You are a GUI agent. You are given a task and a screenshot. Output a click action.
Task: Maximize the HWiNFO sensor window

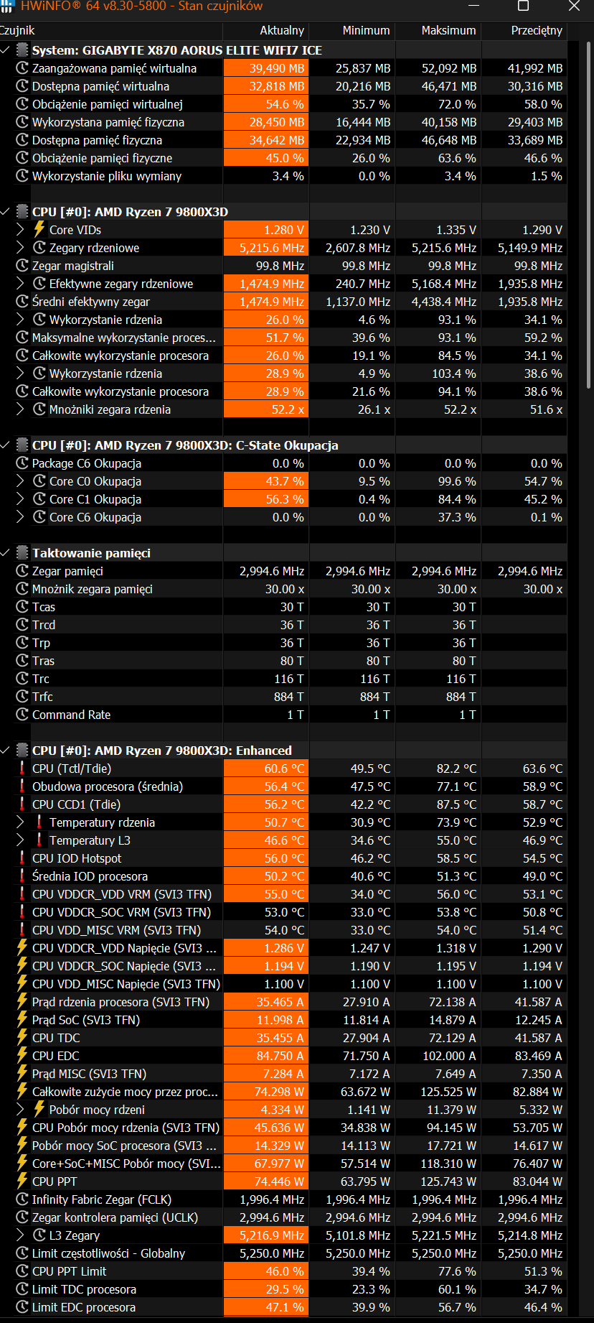[x=523, y=6]
